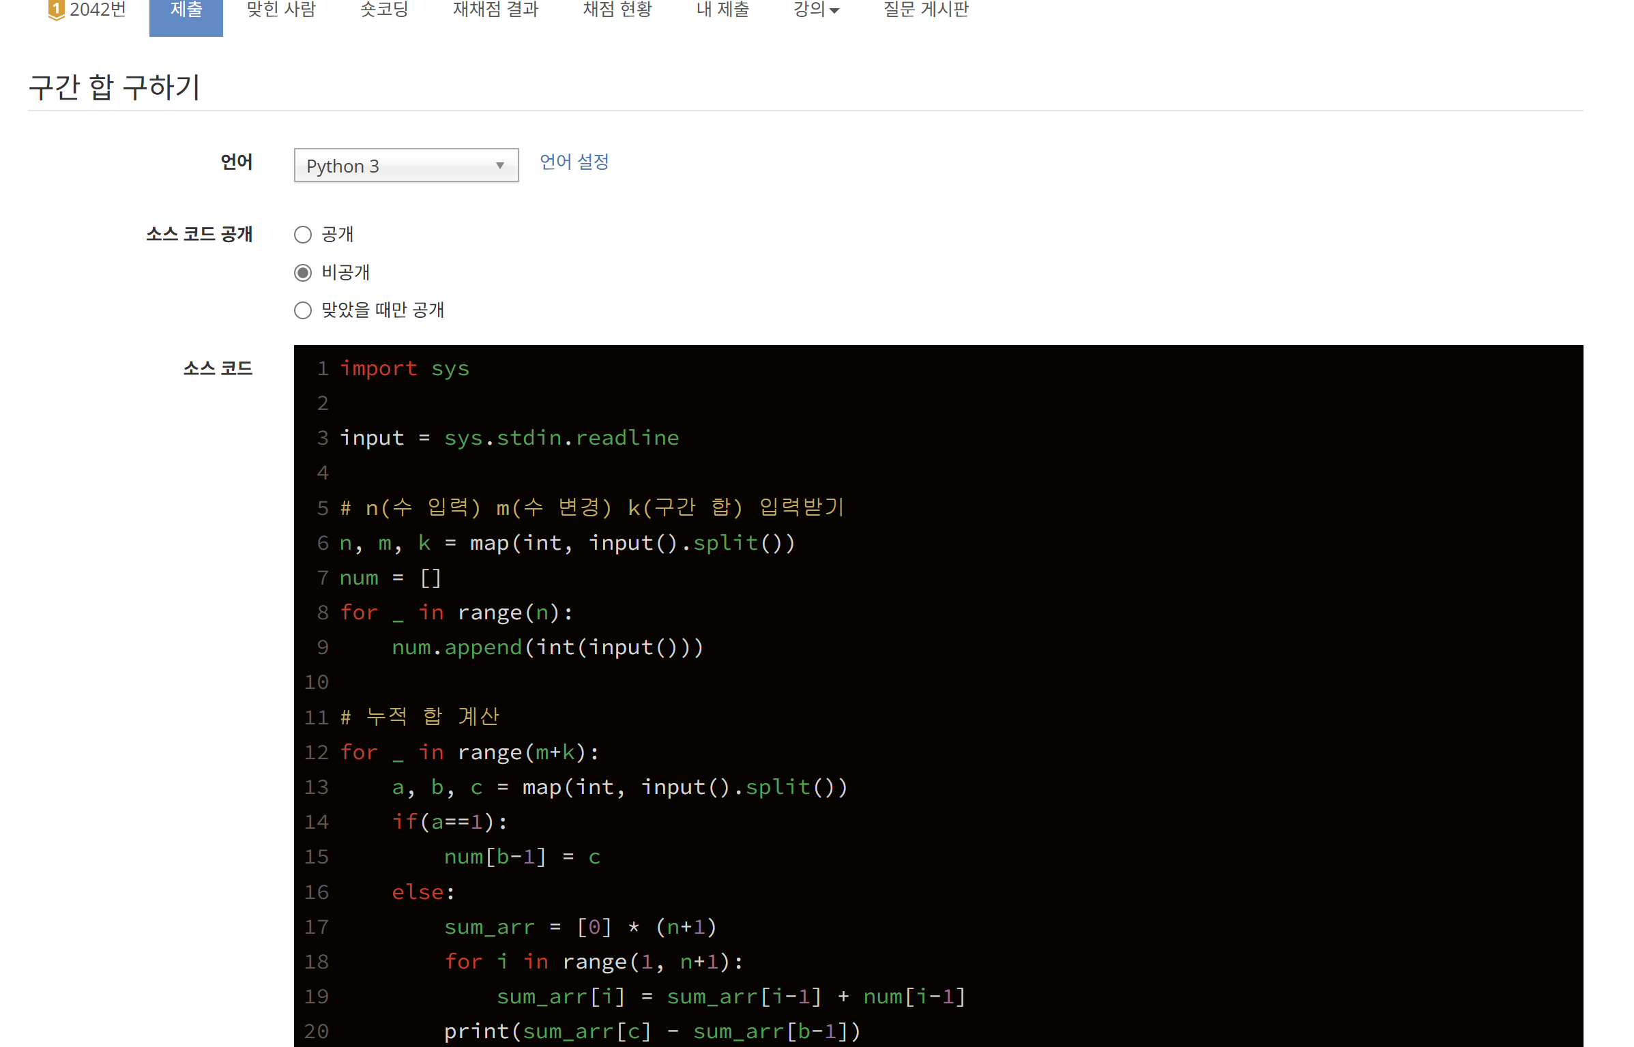Open the 내 제출 tab
This screenshot has width=1634, height=1047.
pyautogui.click(x=723, y=10)
